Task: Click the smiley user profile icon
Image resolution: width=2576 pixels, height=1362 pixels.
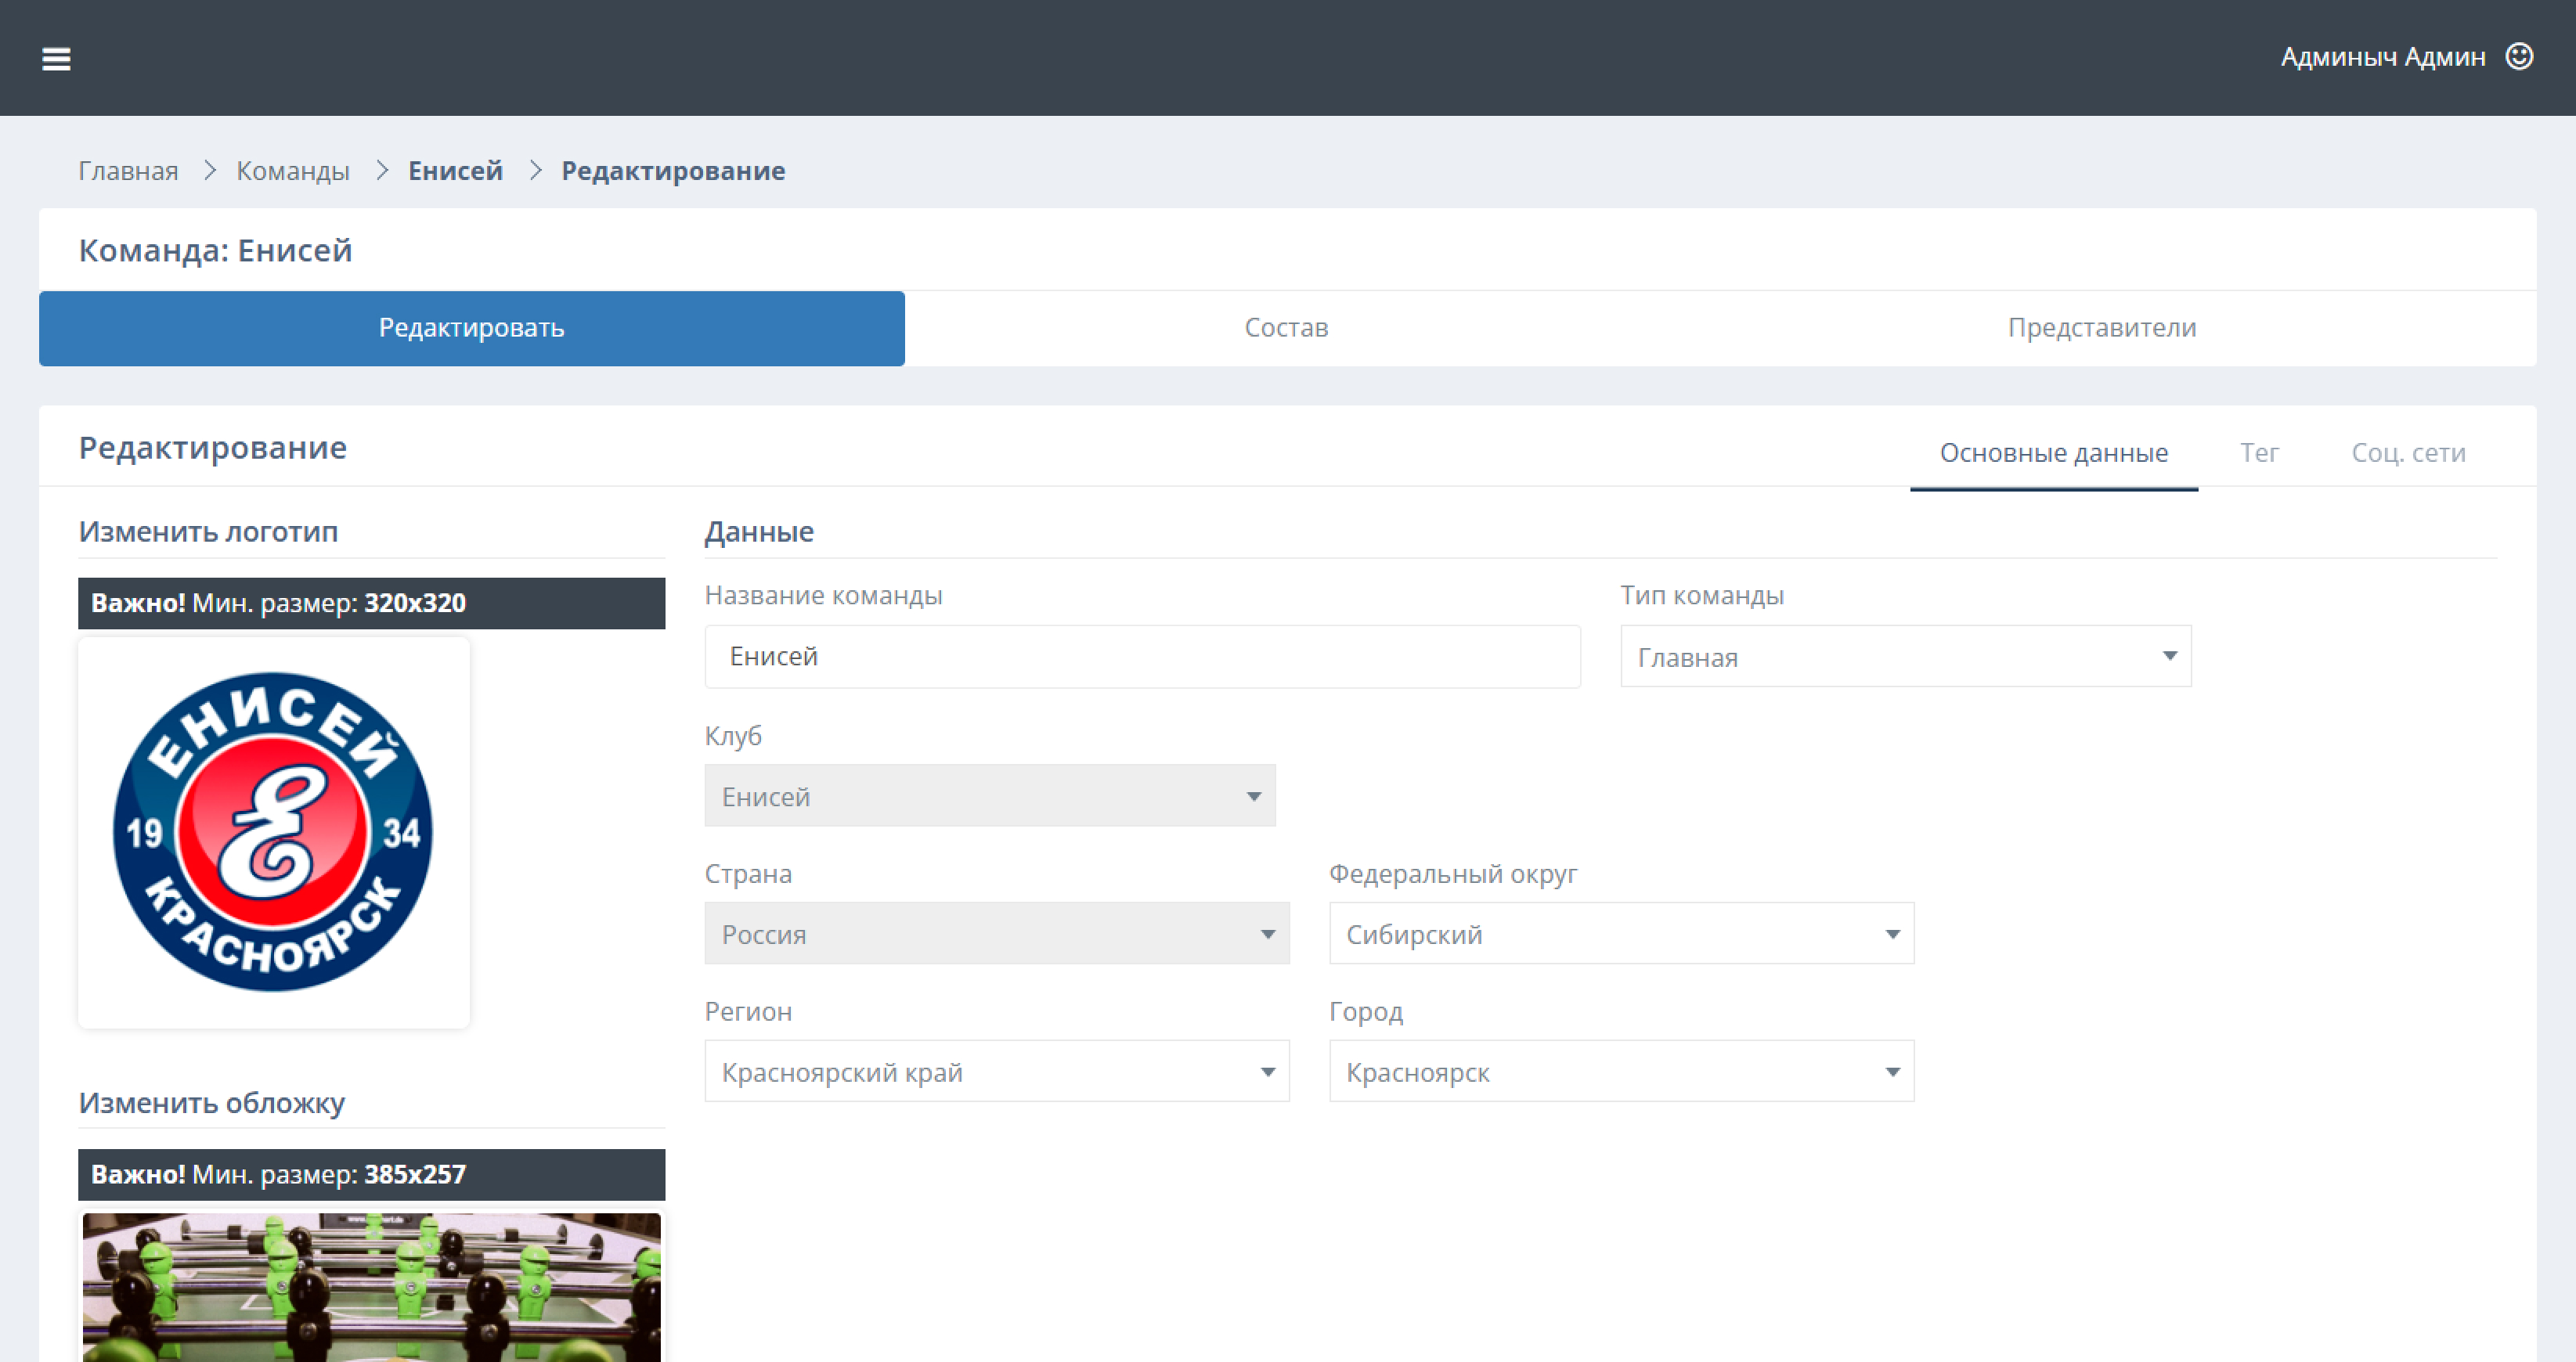Action: coord(2518,57)
